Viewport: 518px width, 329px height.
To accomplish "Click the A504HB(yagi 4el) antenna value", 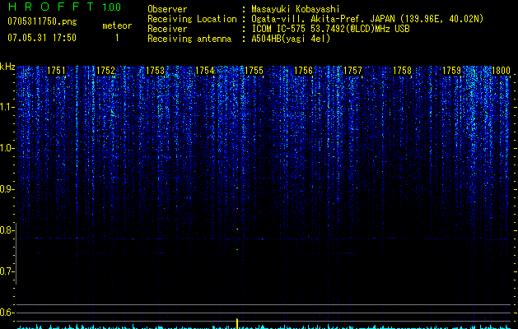I will pyautogui.click(x=291, y=39).
